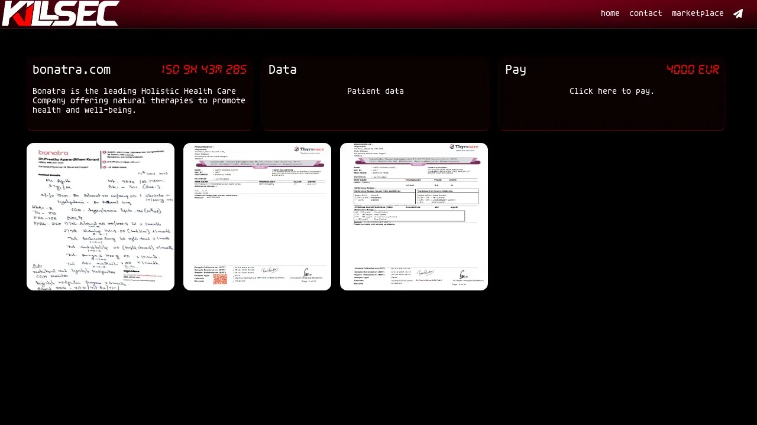Viewport: 757px width, 425px height.
Task: Open the contact menu item
Action: point(645,14)
